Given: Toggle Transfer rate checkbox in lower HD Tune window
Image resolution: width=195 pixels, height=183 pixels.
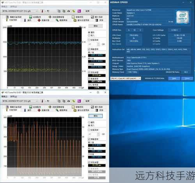Looking at the screenshot, I should click(x=89, y=139).
